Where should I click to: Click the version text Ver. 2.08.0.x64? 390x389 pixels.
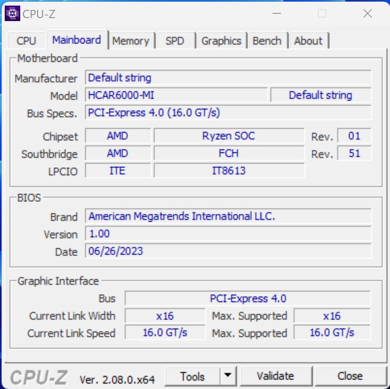click(117, 379)
